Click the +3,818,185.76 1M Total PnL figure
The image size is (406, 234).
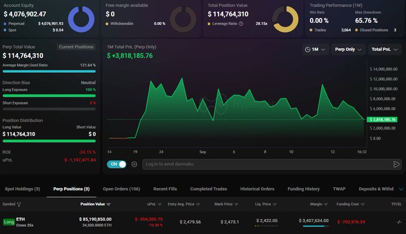point(130,56)
